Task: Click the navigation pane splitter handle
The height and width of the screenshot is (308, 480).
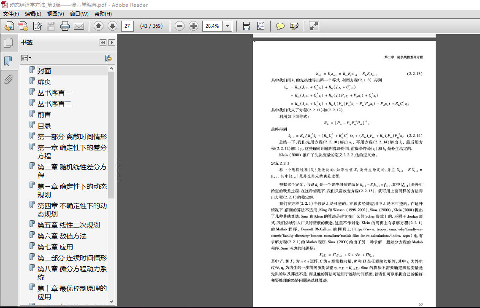Action: [118, 170]
